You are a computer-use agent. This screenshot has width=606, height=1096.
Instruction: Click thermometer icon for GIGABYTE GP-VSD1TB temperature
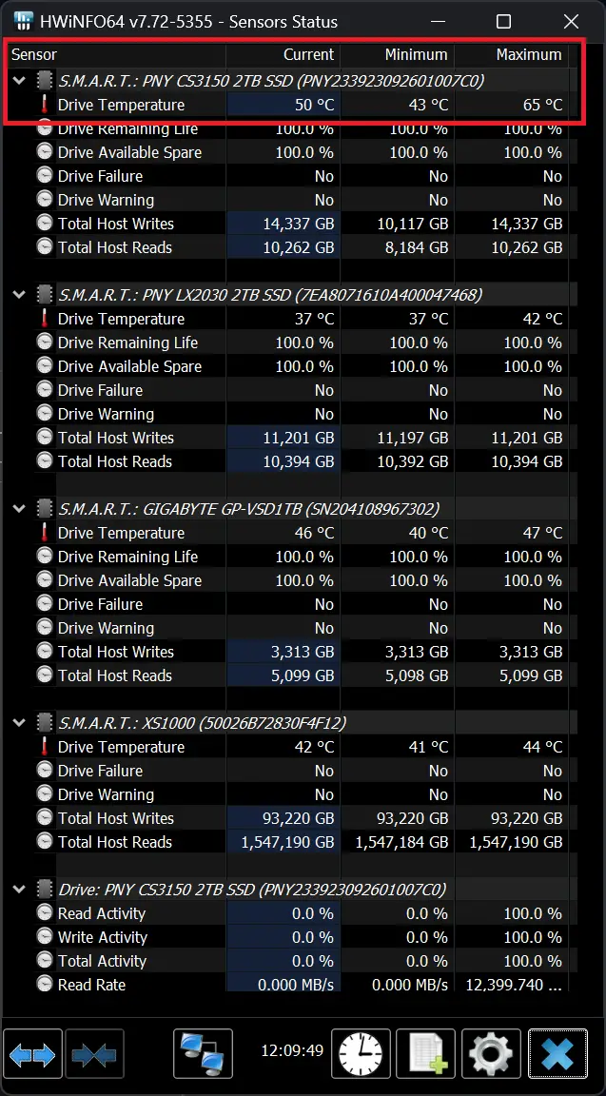(45, 533)
